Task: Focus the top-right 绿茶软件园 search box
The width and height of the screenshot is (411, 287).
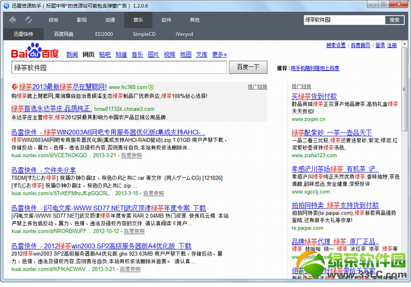Action: 345,20
